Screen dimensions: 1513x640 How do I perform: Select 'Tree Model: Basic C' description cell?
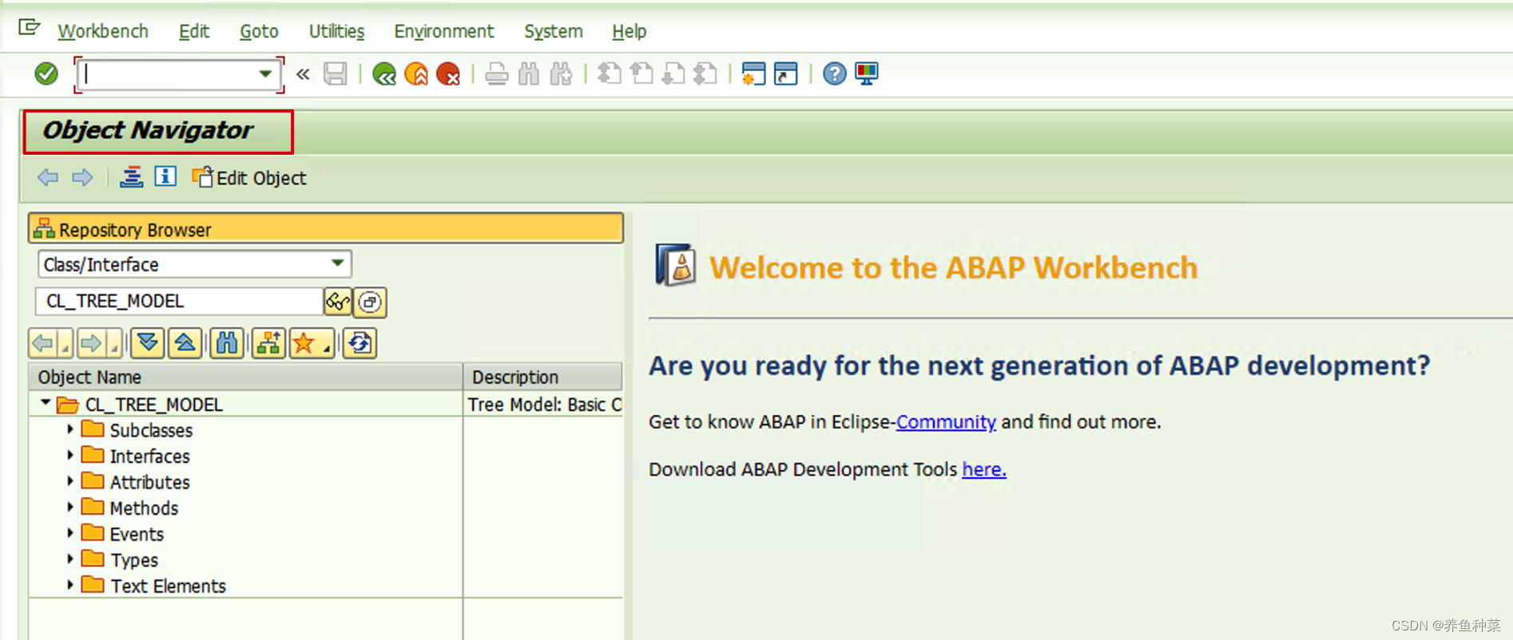tap(544, 405)
